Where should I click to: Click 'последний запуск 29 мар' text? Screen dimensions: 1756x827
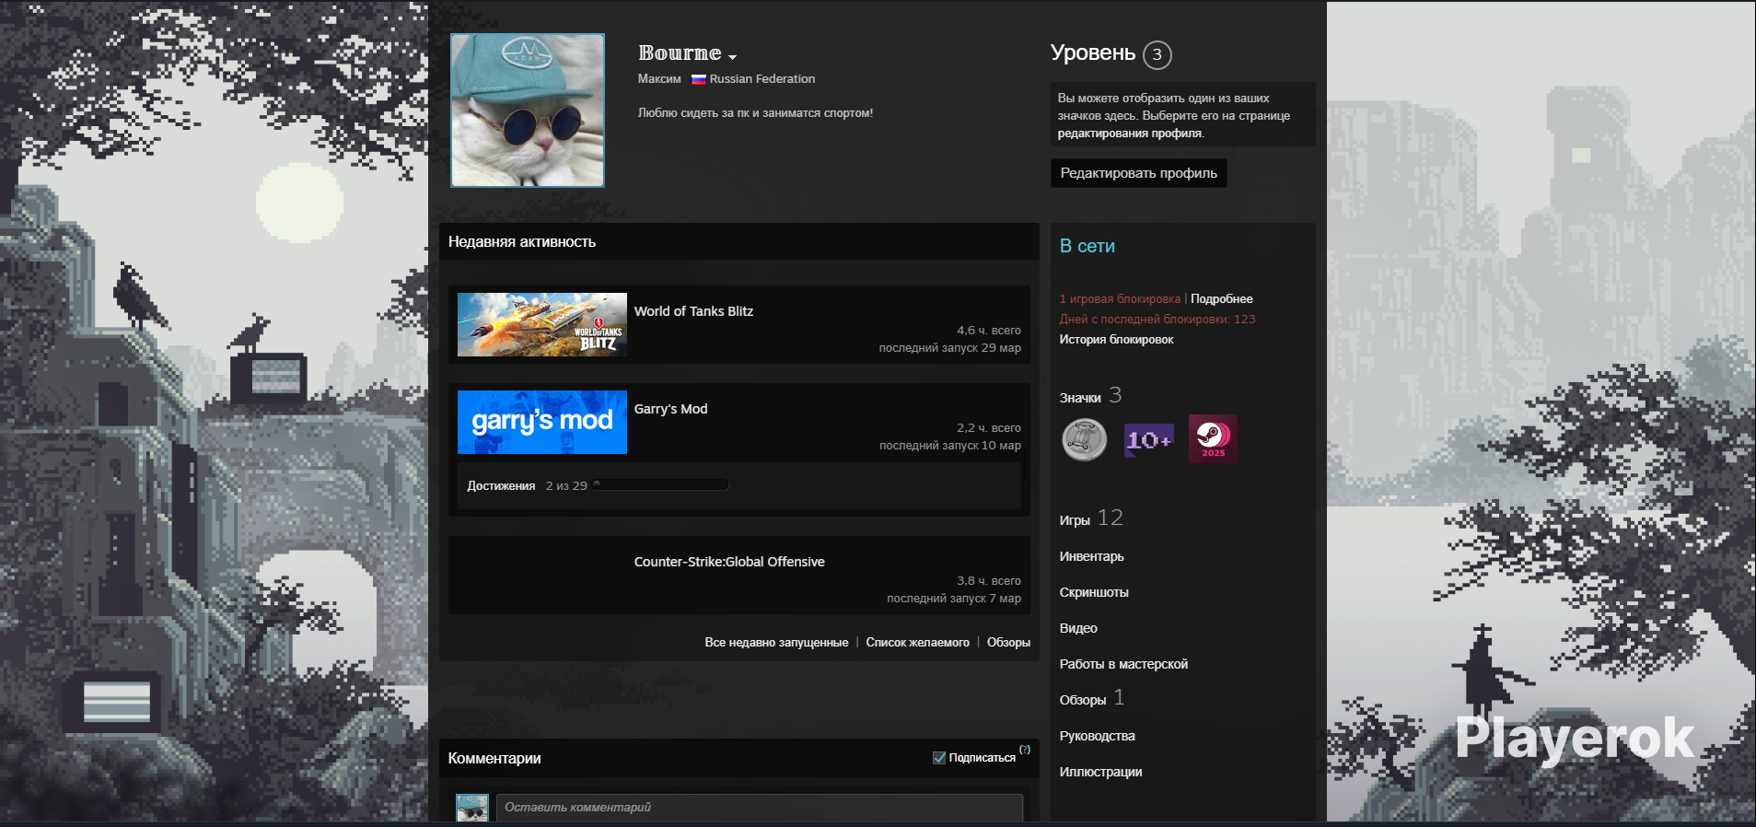point(949,348)
